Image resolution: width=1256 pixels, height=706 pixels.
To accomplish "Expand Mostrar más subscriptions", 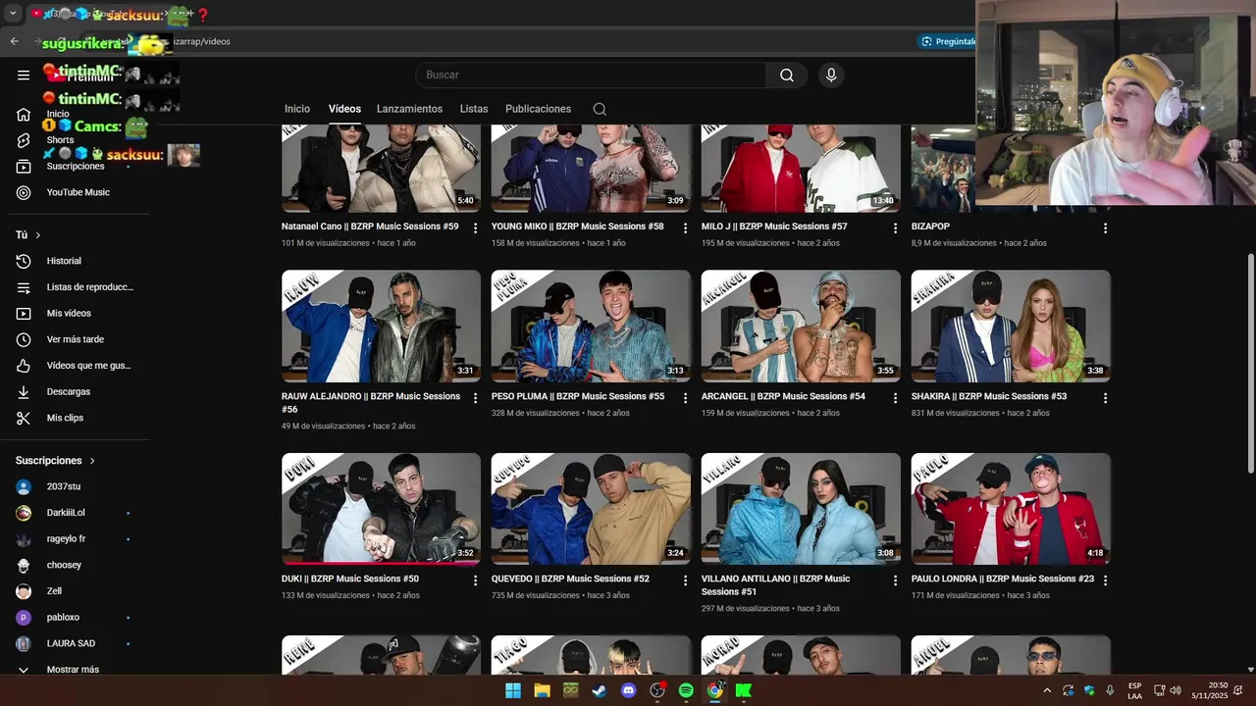I will point(75,669).
